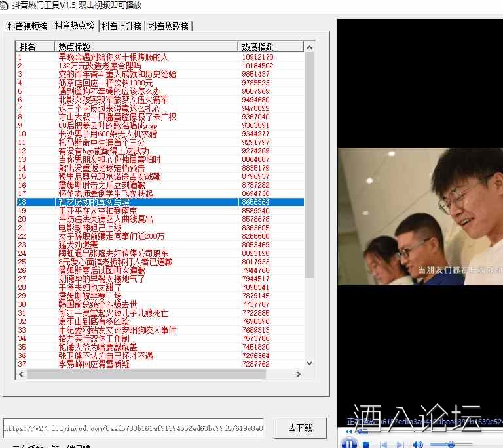Click highlighted row with heat 8656364
Image resolution: width=503 pixels, height=448 pixels.
coord(160,202)
